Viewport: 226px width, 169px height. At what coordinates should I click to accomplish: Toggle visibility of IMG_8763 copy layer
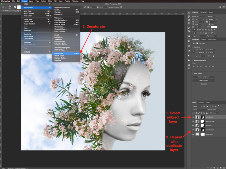(194, 121)
